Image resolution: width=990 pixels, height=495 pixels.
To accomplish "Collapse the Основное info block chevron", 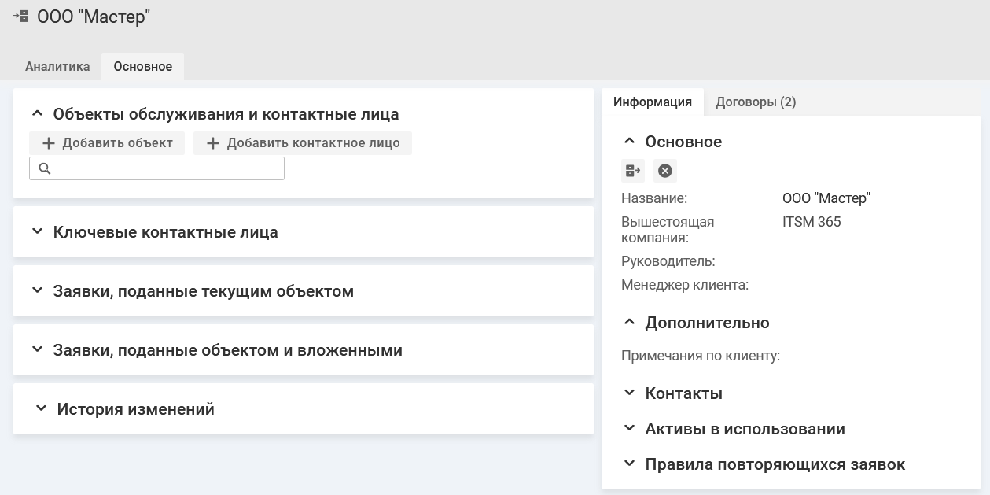I will 628,142.
